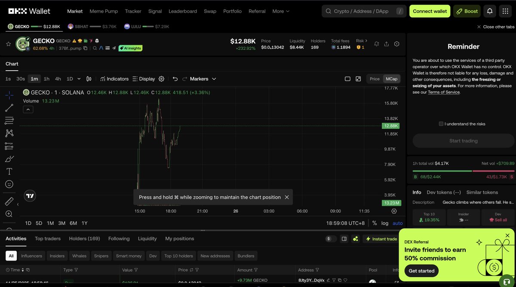Expand the Risk details arrow
The image size is (516, 287).
[366, 41]
